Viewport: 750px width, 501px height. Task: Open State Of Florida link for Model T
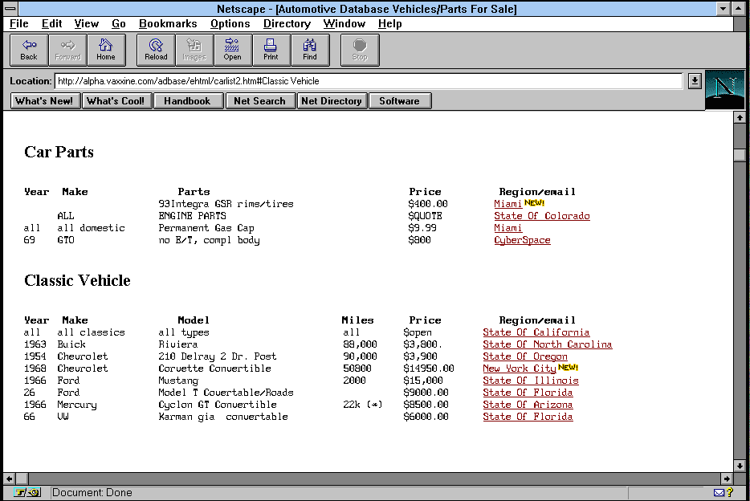point(528,393)
